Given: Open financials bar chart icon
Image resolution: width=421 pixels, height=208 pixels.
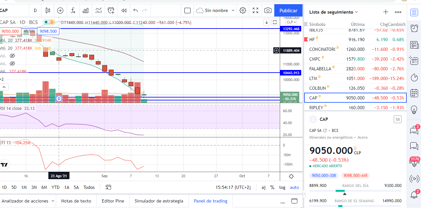Looking at the screenshot, I should (86, 10).
